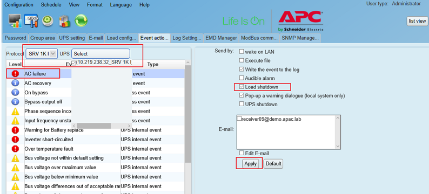Select Bus voltage over maximum value row
Viewport: 429px width, 194px height.
click(x=96, y=168)
